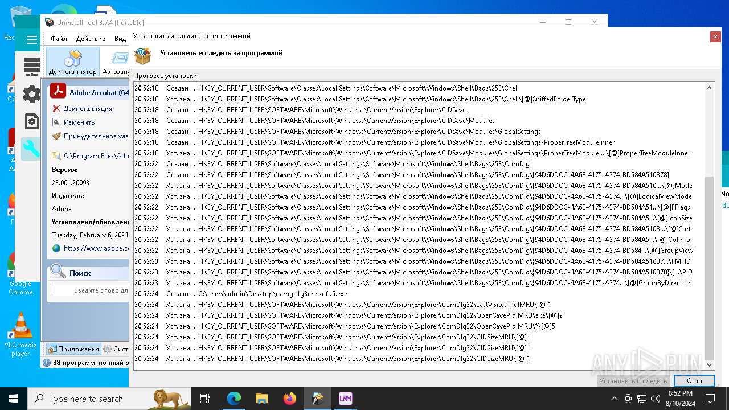Switch to the Приложения bottom tab
The width and height of the screenshot is (729, 410).
[73, 349]
